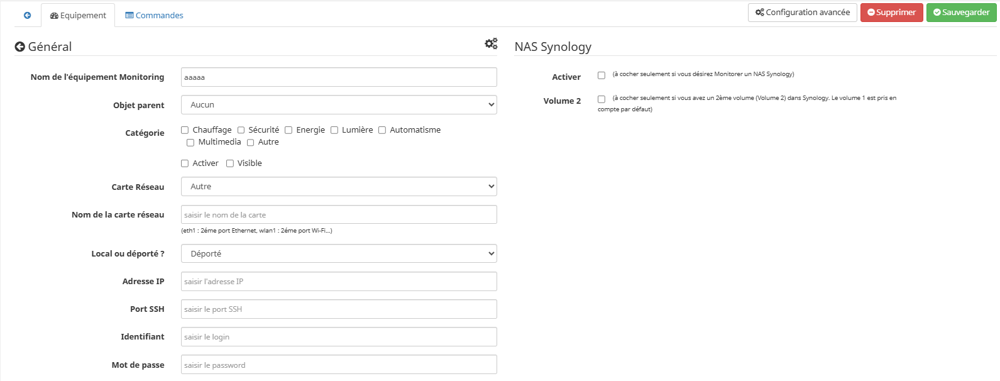Image resolution: width=1000 pixels, height=381 pixels.
Task: Check the Volume 2 checkbox
Action: coord(602,99)
